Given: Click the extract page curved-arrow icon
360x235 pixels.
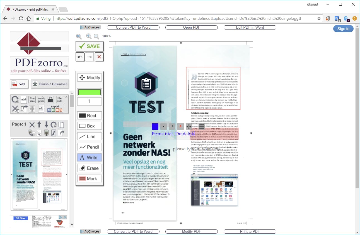Looking at the screenshot, I should 61,133.
